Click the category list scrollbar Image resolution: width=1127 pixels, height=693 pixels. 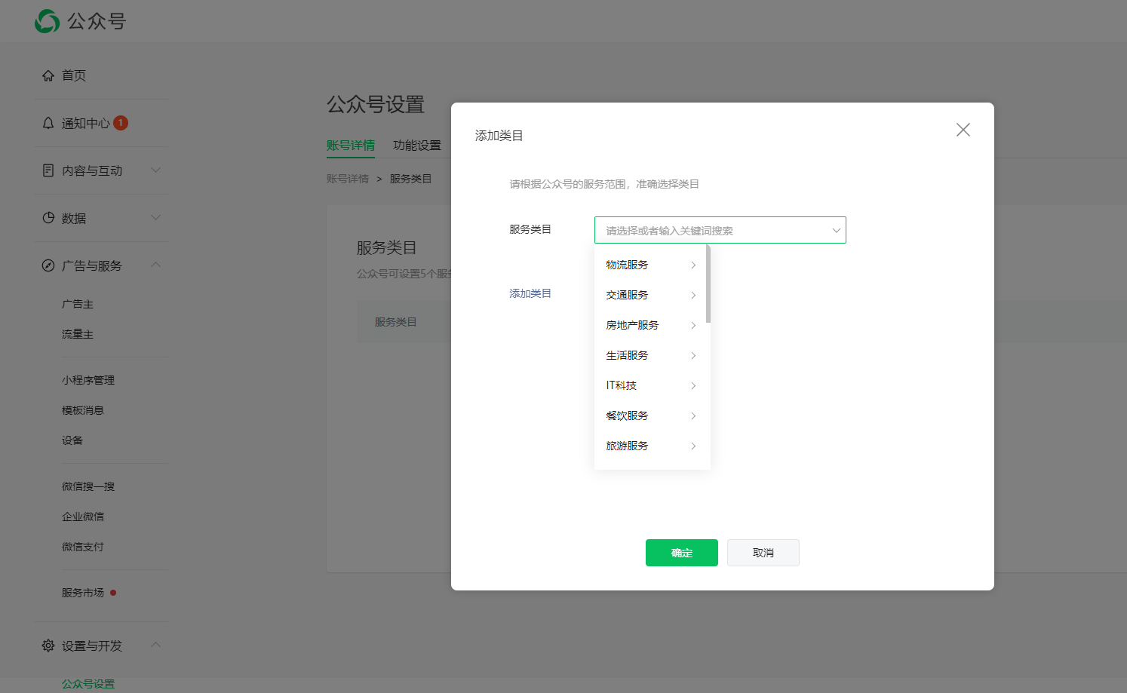[x=708, y=284]
